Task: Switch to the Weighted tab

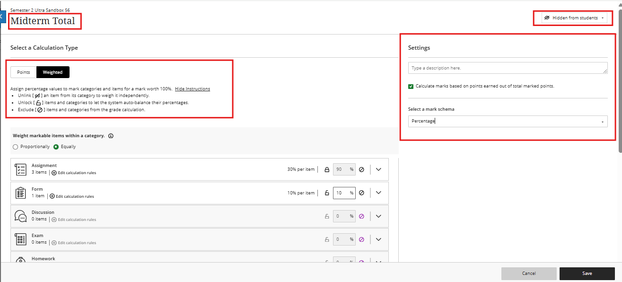Action: [53, 72]
